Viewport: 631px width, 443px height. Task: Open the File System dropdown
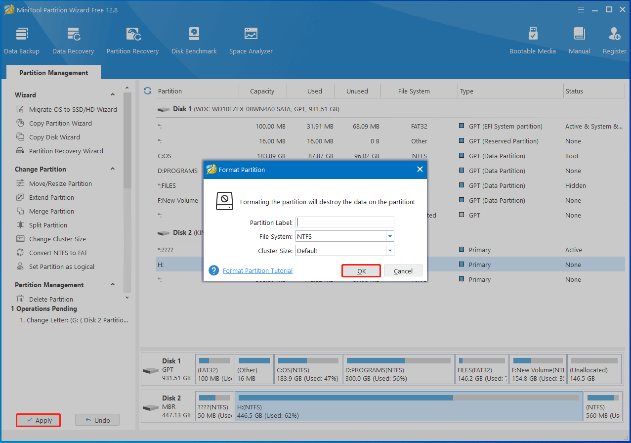coord(389,236)
